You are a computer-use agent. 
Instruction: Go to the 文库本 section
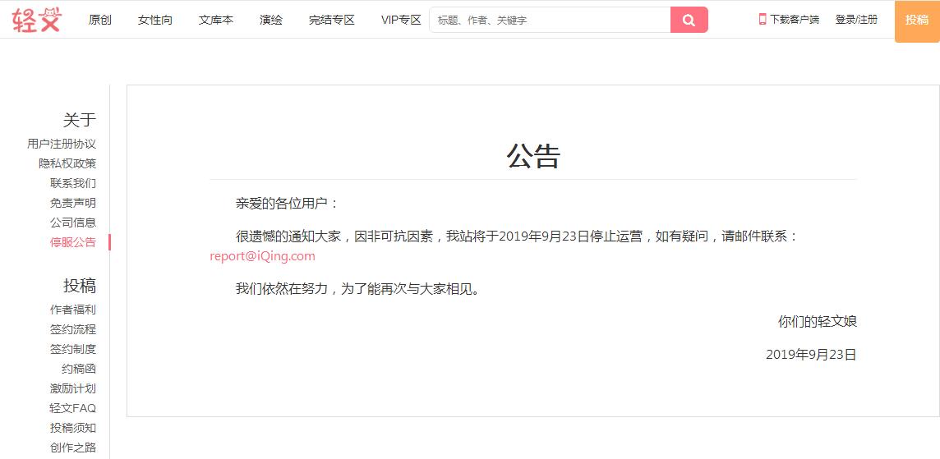[216, 20]
